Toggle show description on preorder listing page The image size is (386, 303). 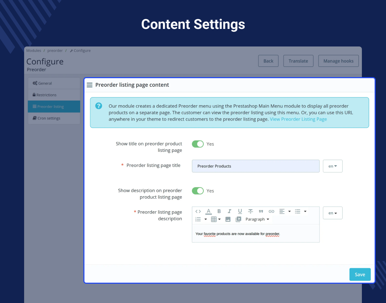point(198,191)
